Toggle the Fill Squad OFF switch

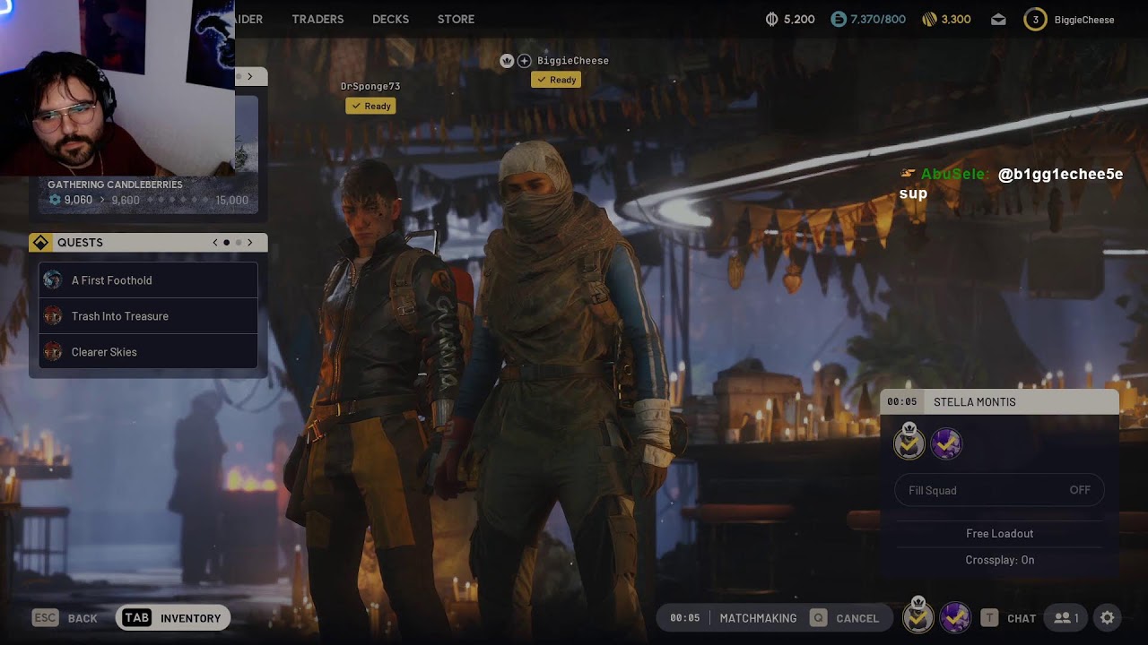[x=999, y=490]
